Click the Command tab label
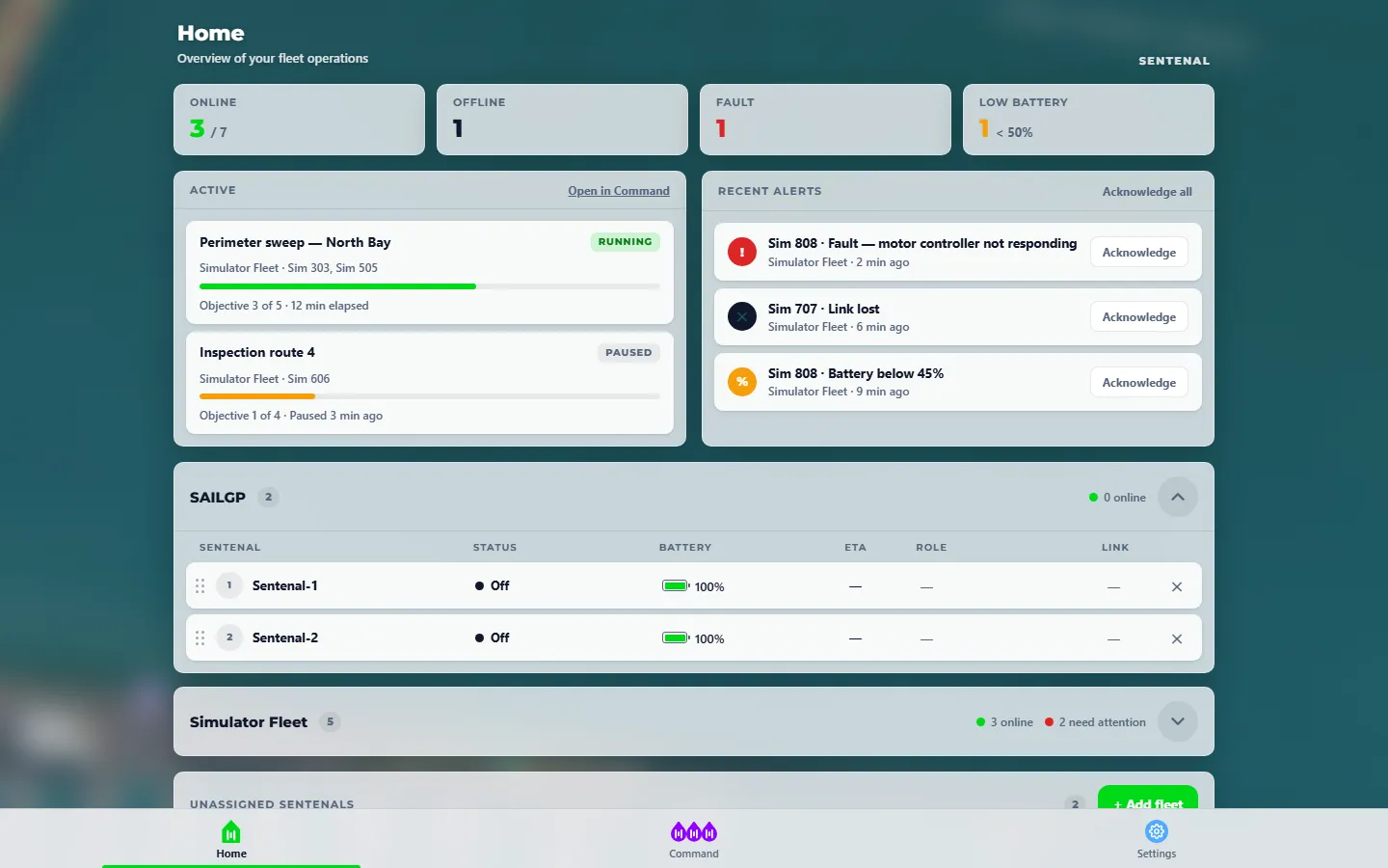 coord(694,854)
